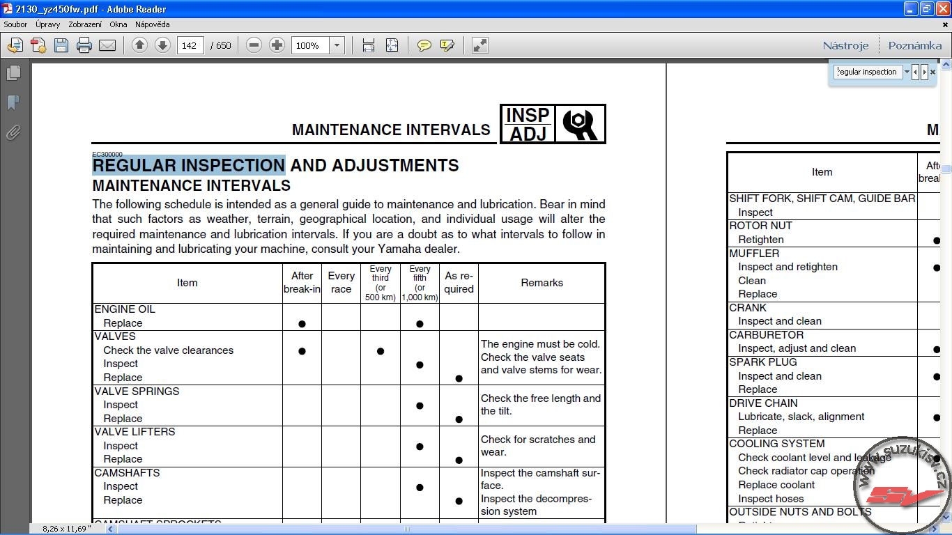
Task: Click the 'Remarks' column header
Action: [542, 283]
